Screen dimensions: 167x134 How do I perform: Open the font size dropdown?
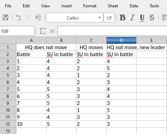click(x=111, y=18)
